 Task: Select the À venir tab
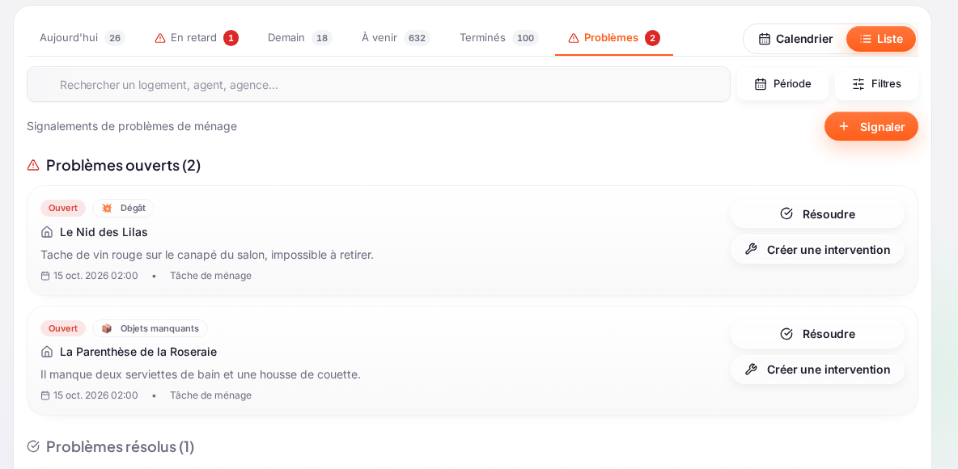(x=396, y=38)
